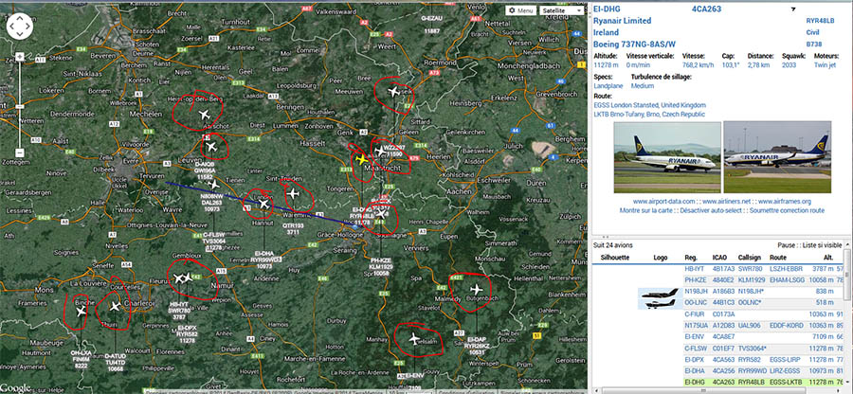Screen dimensions: 853x394
Task: Pan the map down with arrow control
Action: coord(20,33)
